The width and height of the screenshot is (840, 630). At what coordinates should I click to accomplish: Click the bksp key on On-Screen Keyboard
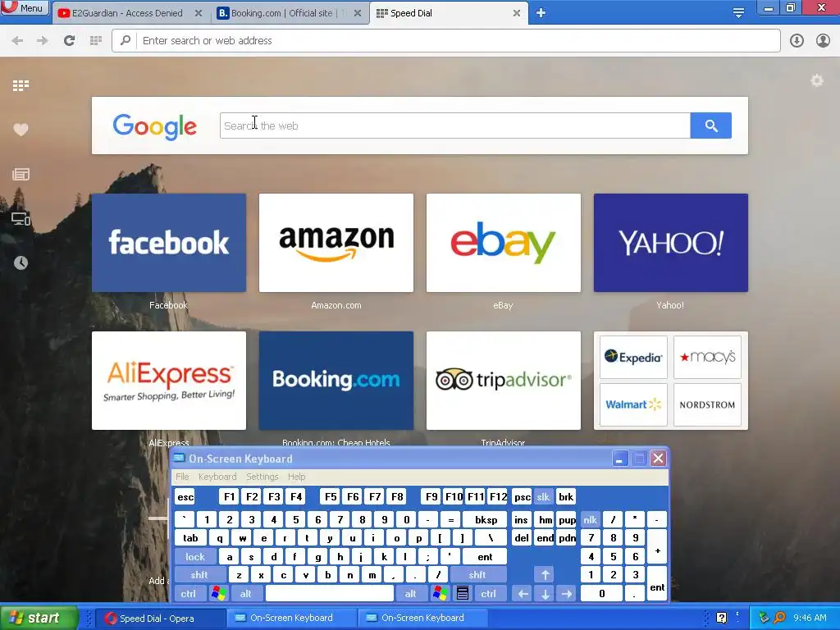coord(486,519)
